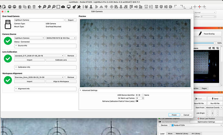Image resolution: width=223 pixels, height=135 pixels.
Task: Click the Flip Horizontal triangles icon
Action: 101,7
